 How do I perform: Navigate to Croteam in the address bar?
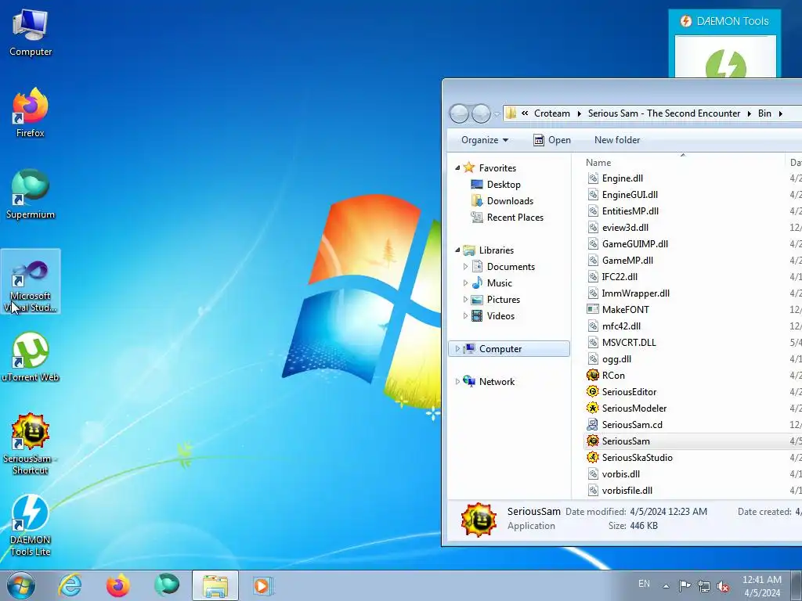552,113
